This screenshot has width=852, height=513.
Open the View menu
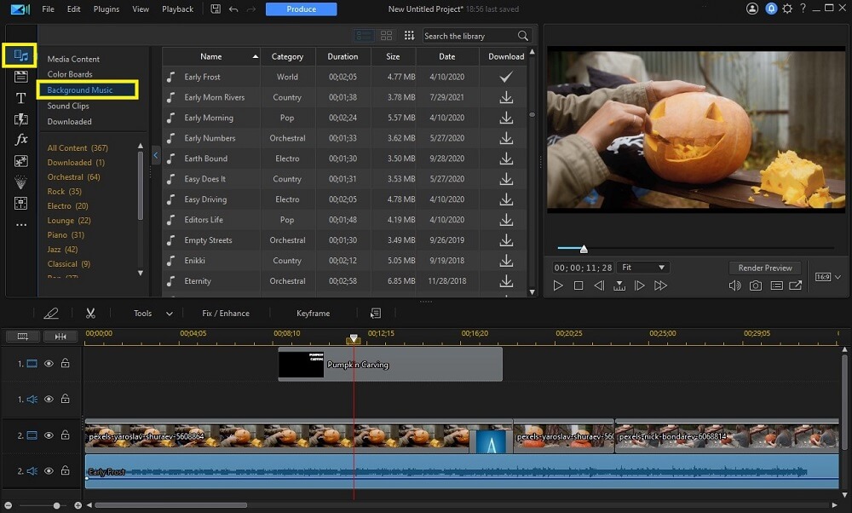tap(141, 9)
